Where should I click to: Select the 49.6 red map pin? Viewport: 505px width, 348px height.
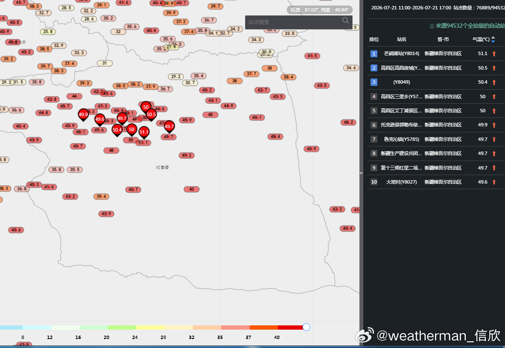click(x=99, y=120)
